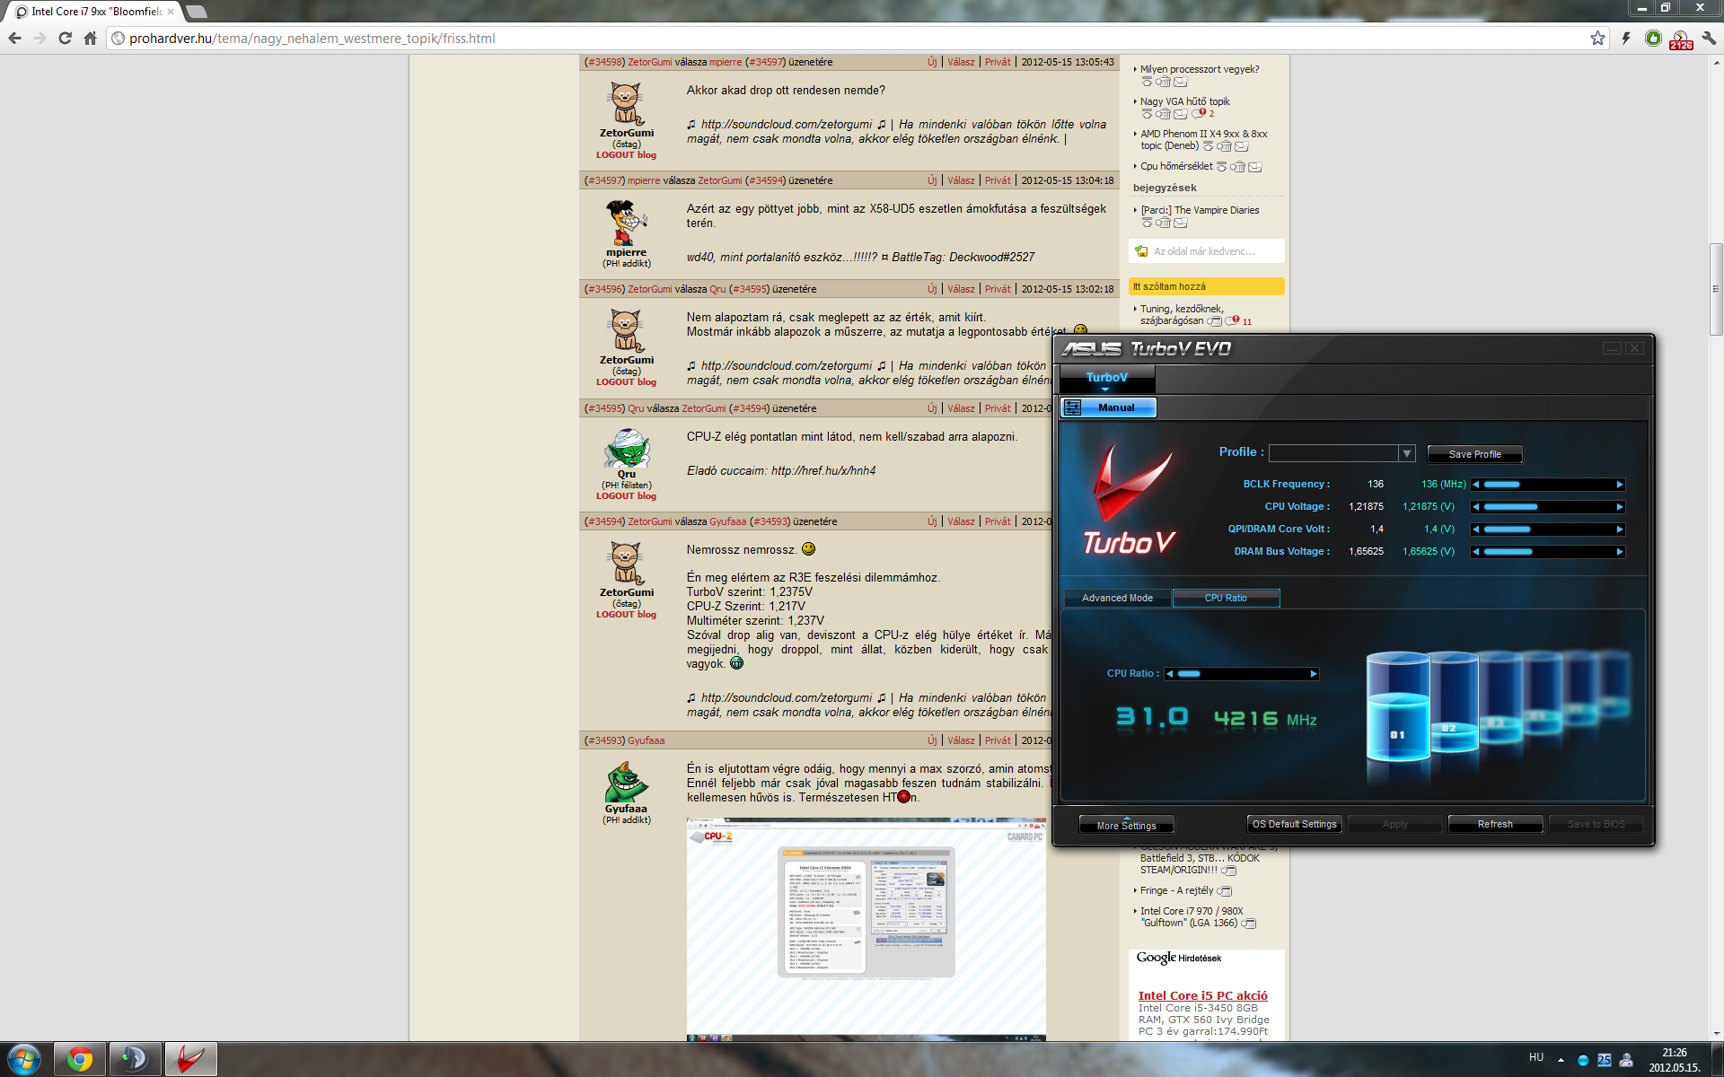Decrease CPU Voltage with left arrow
Image resolution: width=1724 pixels, height=1077 pixels.
(1475, 507)
